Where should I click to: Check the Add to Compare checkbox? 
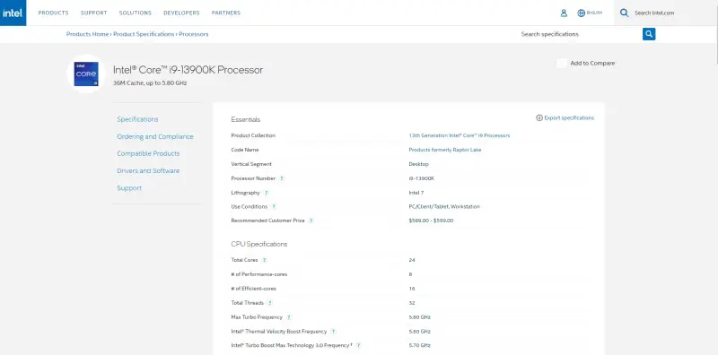coord(562,63)
